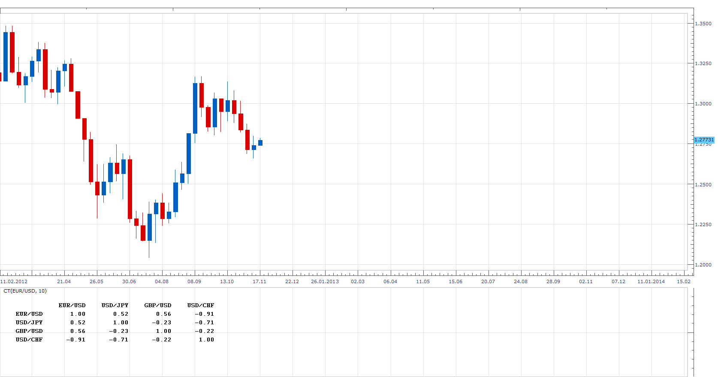The image size is (718, 377).
Task: Click 1.00 in USD/CHF row, USD/CHF column
Action: pos(207,340)
